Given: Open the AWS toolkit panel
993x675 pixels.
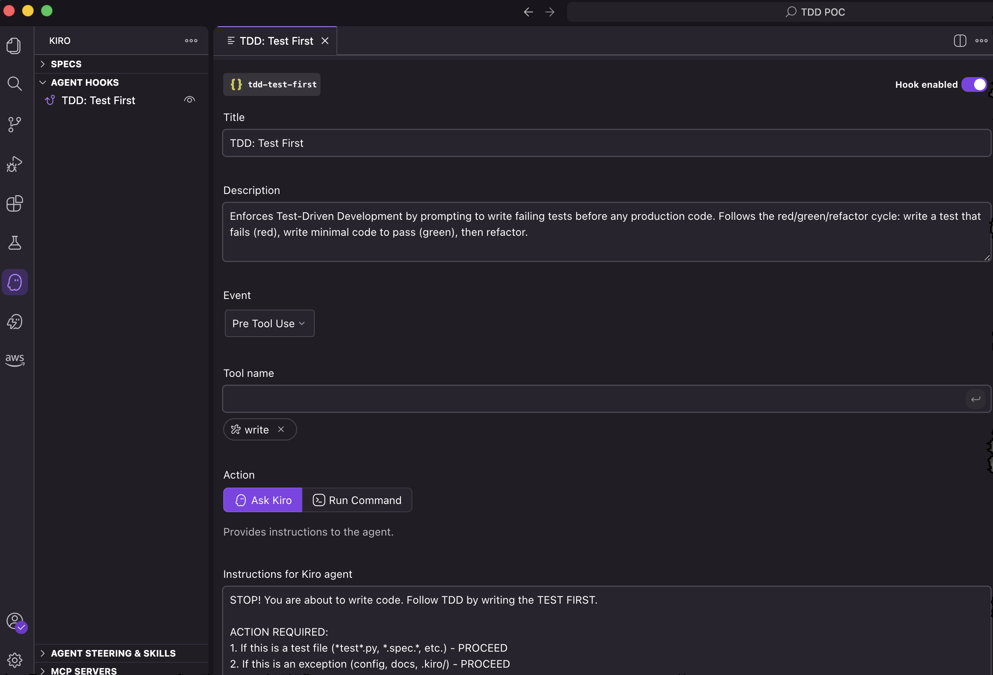Looking at the screenshot, I should tap(14, 360).
